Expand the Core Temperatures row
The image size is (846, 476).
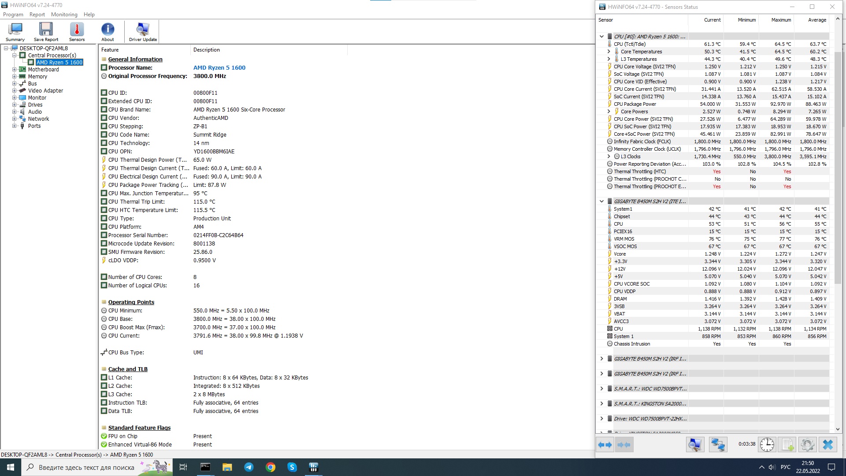(609, 52)
